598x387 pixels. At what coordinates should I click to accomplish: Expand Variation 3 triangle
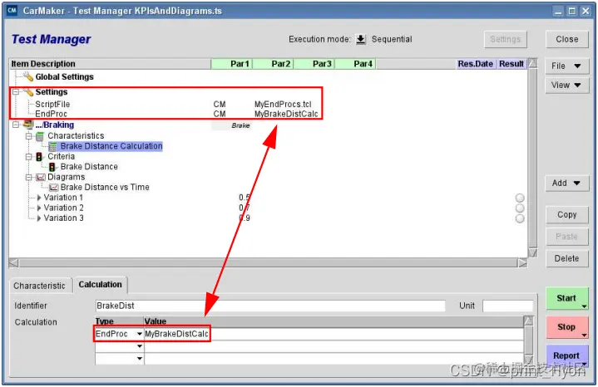tap(39, 218)
